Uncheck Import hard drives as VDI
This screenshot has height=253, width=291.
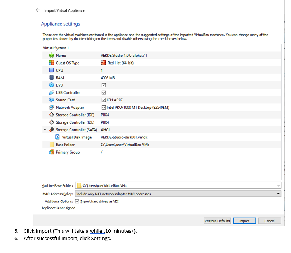click(77, 201)
